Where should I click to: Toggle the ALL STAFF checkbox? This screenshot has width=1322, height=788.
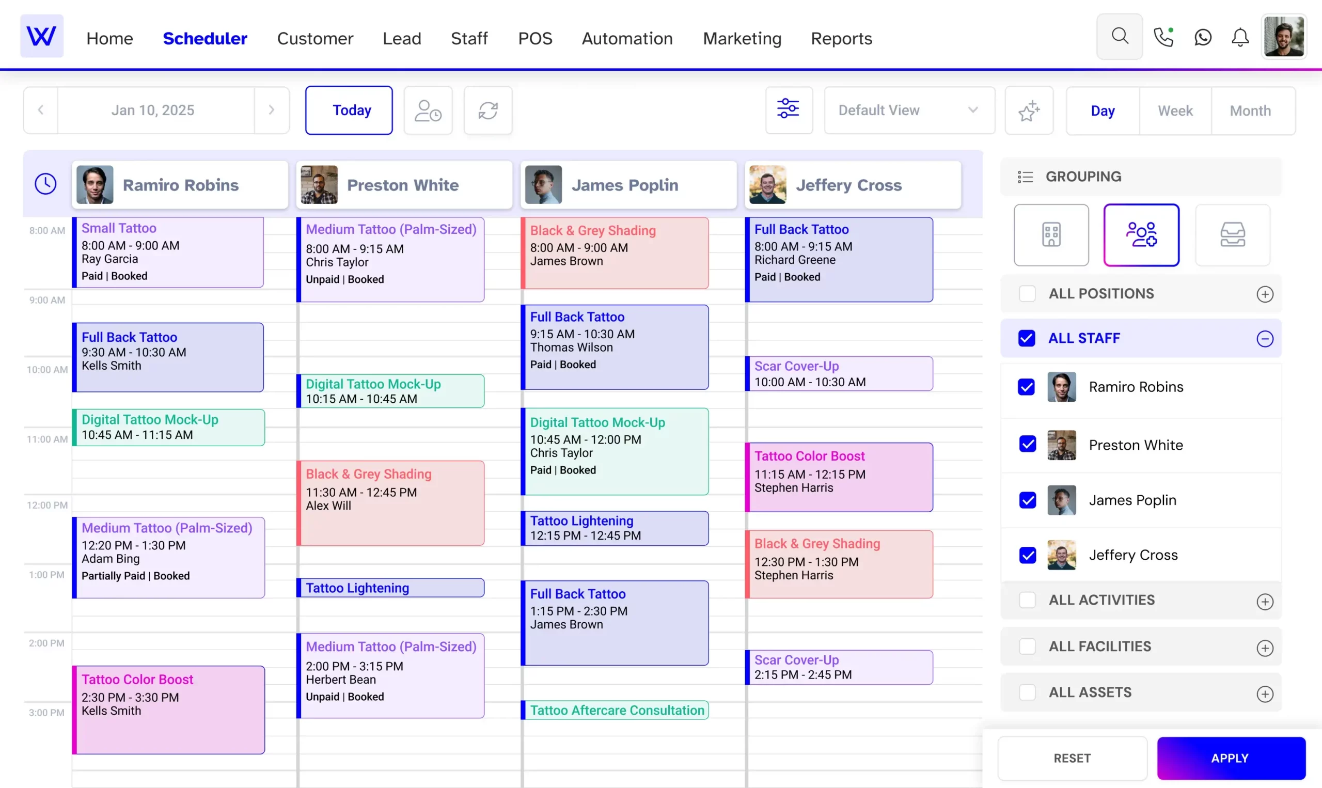pos(1028,338)
